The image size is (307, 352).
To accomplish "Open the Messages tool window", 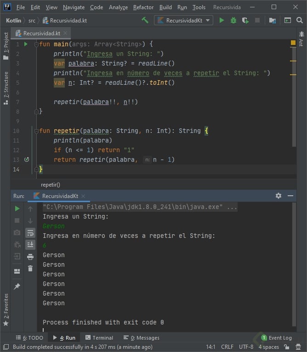I will click(x=142, y=338).
